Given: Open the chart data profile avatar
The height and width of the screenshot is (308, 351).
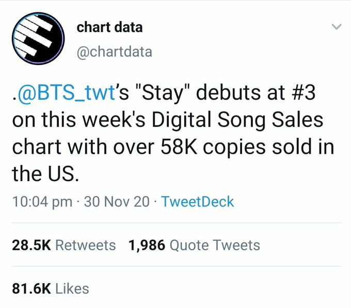Looking at the screenshot, I should point(38,39).
